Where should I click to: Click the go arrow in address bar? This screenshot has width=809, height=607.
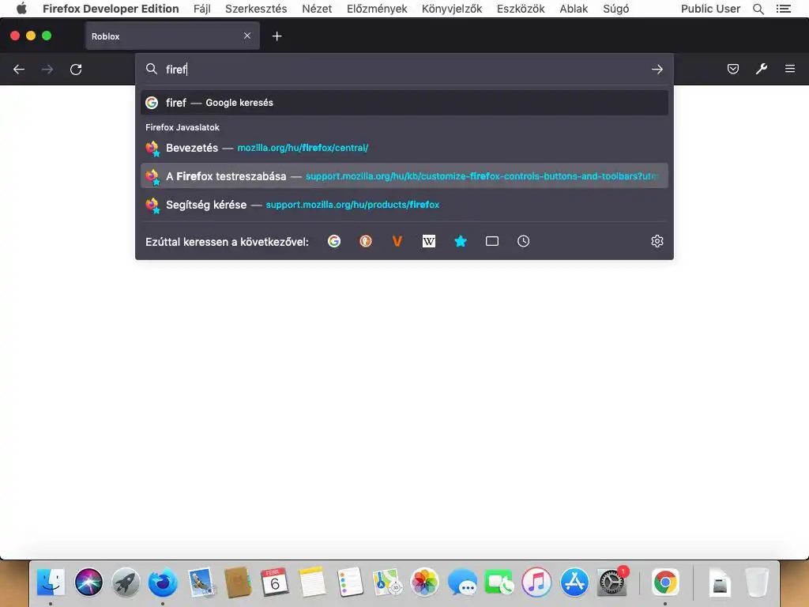[x=657, y=70]
